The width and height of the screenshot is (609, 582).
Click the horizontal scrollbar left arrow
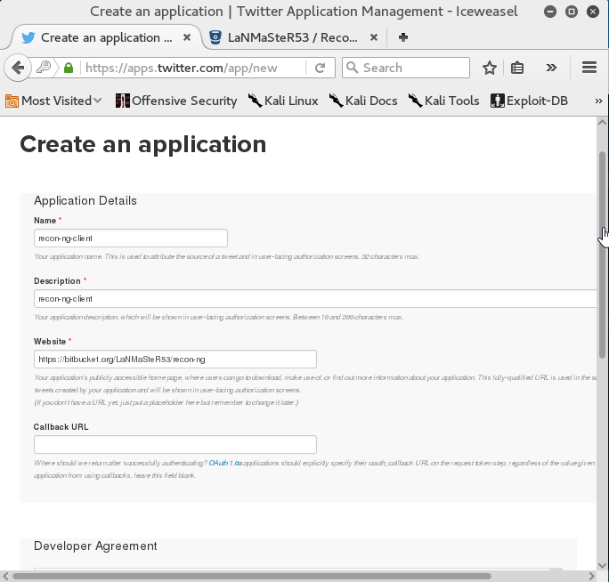click(x=5, y=576)
